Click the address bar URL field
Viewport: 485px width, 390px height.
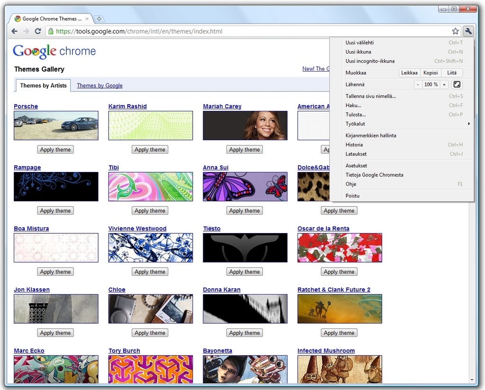(x=251, y=31)
